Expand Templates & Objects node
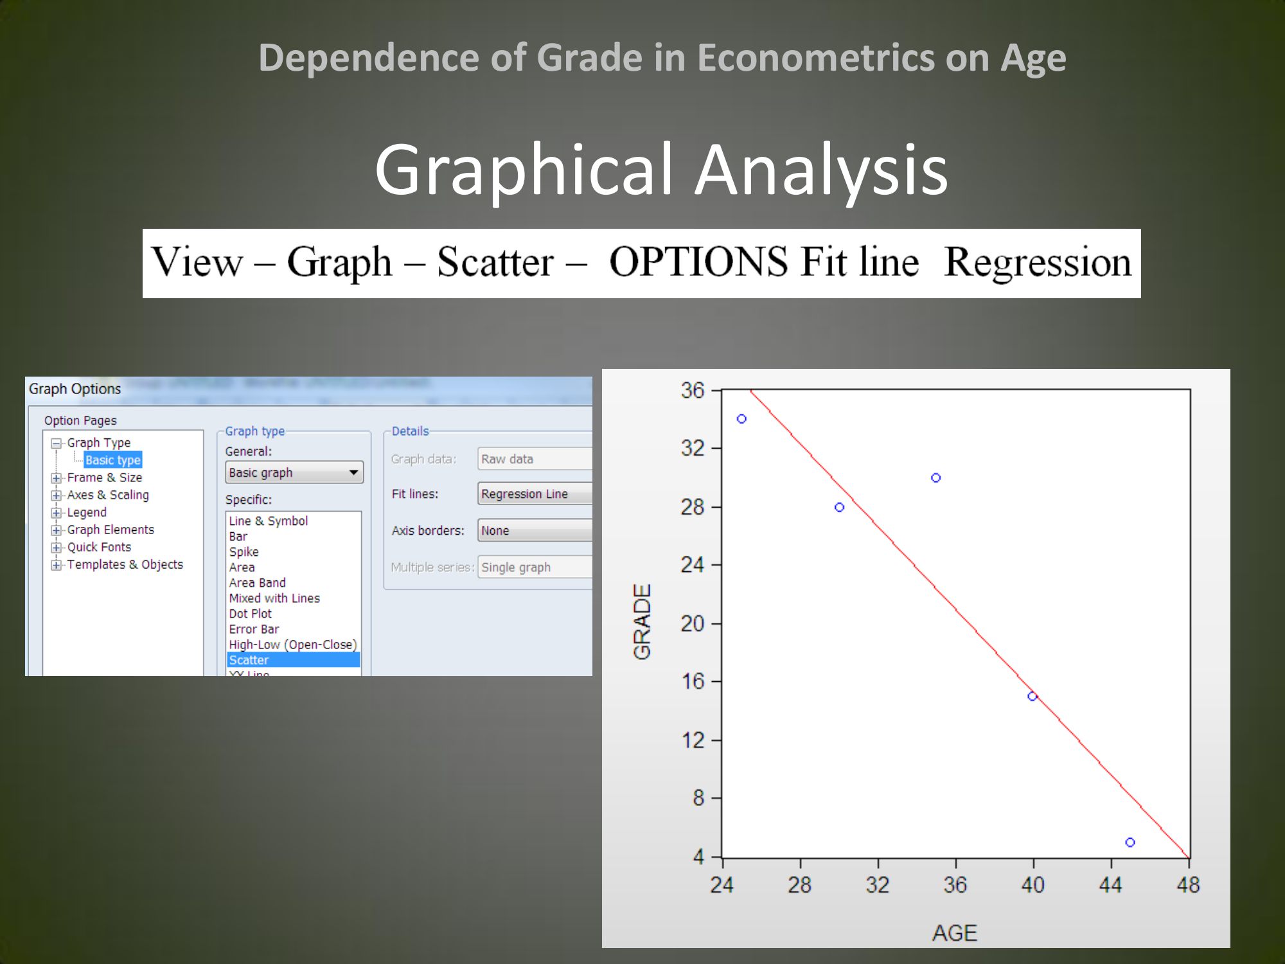Viewport: 1285px width, 964px height. coord(57,565)
